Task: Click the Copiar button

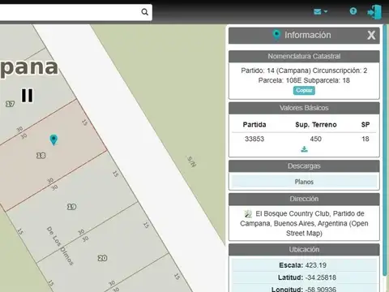Action: pyautogui.click(x=304, y=91)
